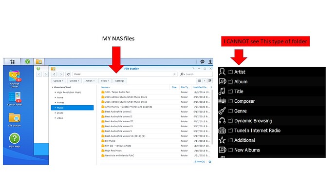Open the user account options icon
Viewport: 336px width, 189px height.
click(210, 62)
